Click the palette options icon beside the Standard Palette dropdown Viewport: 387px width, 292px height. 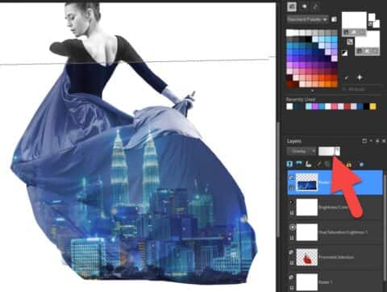pos(334,19)
